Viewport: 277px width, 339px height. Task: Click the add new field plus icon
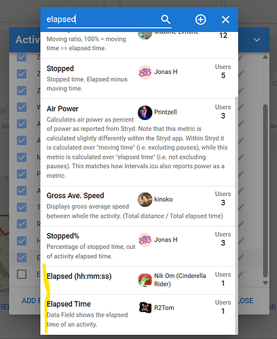pos(200,20)
